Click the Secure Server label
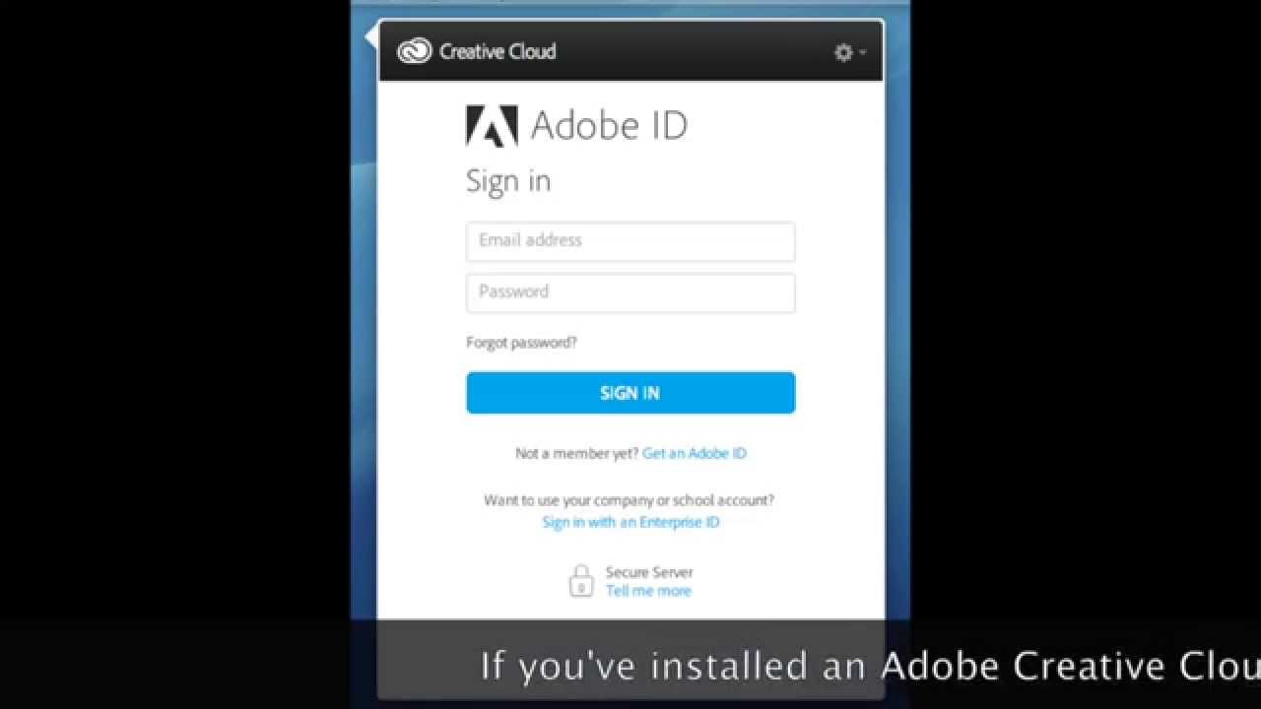 tap(649, 572)
